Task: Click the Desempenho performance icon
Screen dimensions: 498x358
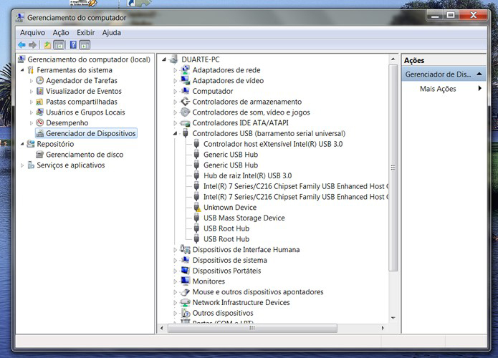Action: pos(39,123)
